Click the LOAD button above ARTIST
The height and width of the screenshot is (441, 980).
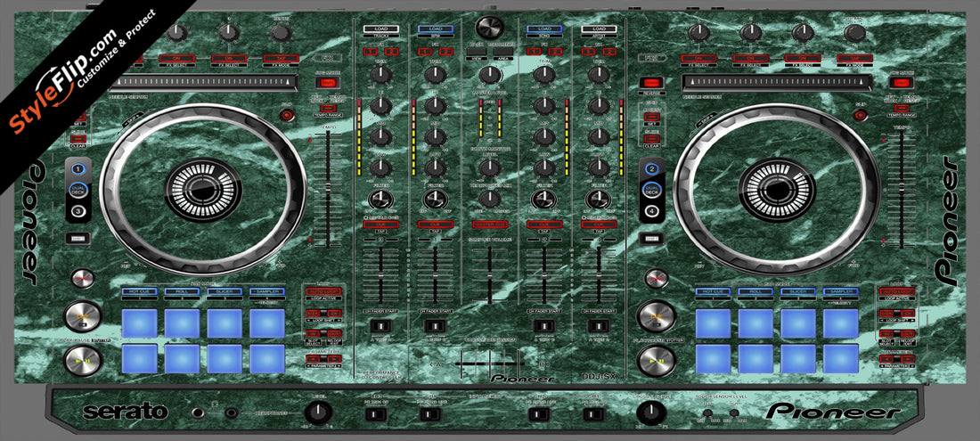pos(598,29)
